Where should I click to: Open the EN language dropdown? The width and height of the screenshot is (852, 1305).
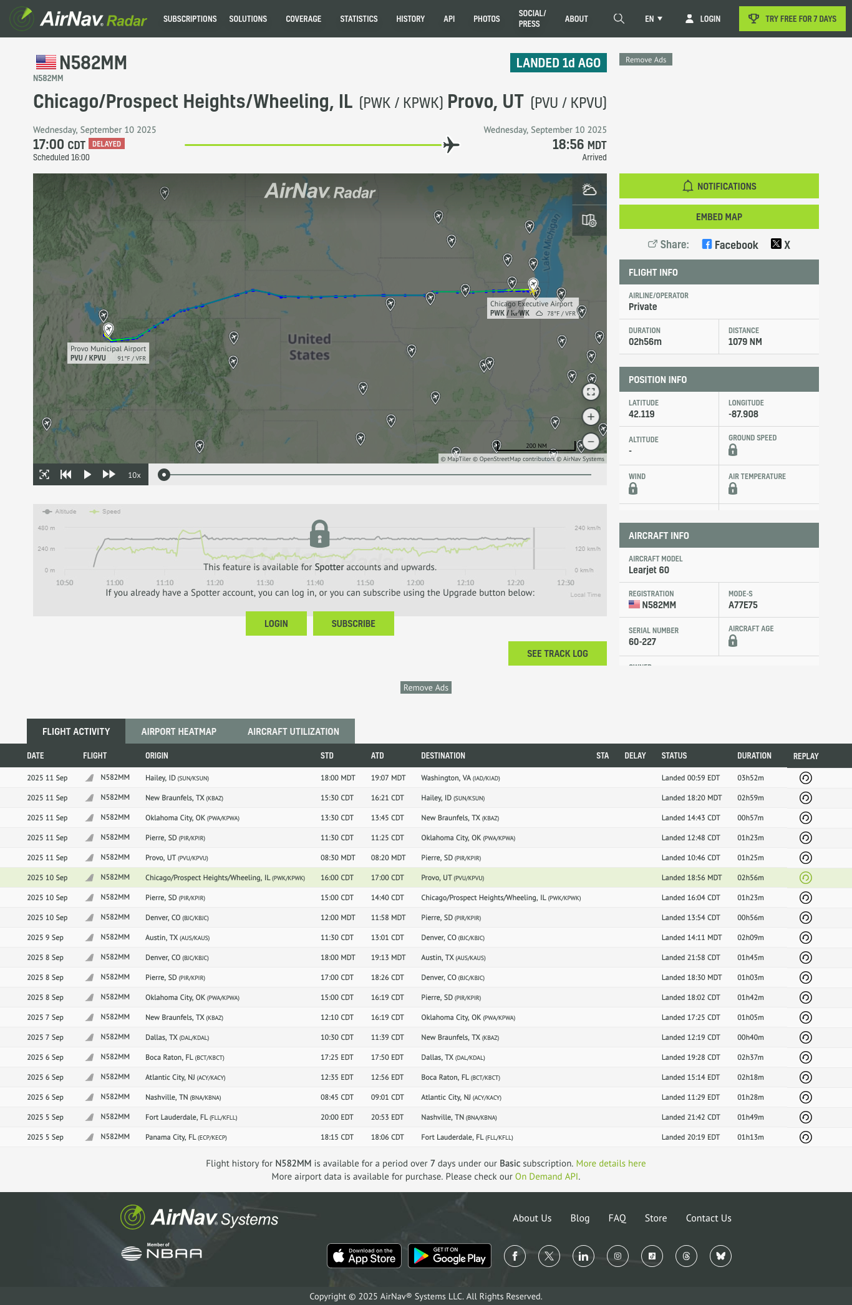coord(654,19)
